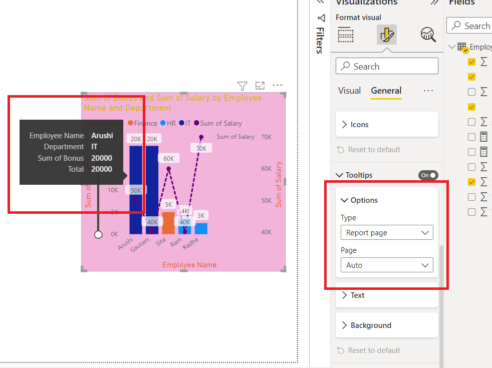Open the Analytics magnifier icon
The image size is (492, 368).
coord(427,35)
